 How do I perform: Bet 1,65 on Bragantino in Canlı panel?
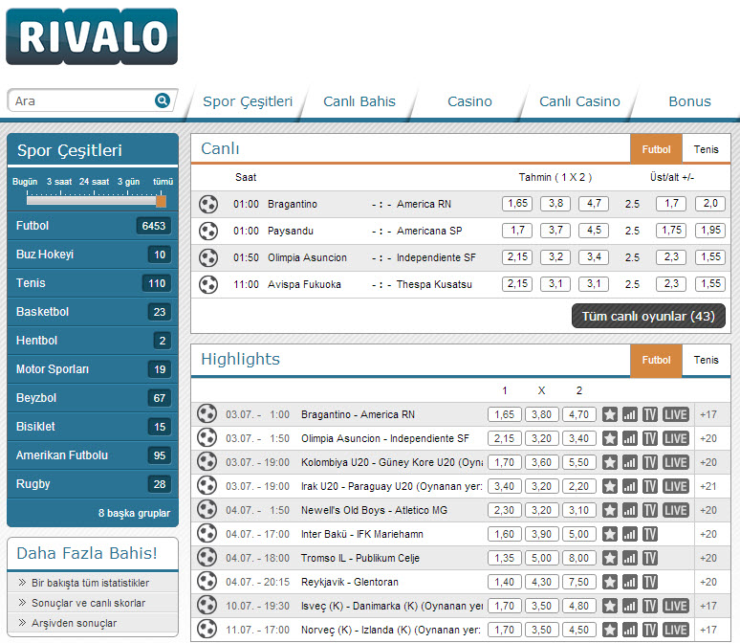coord(517,204)
